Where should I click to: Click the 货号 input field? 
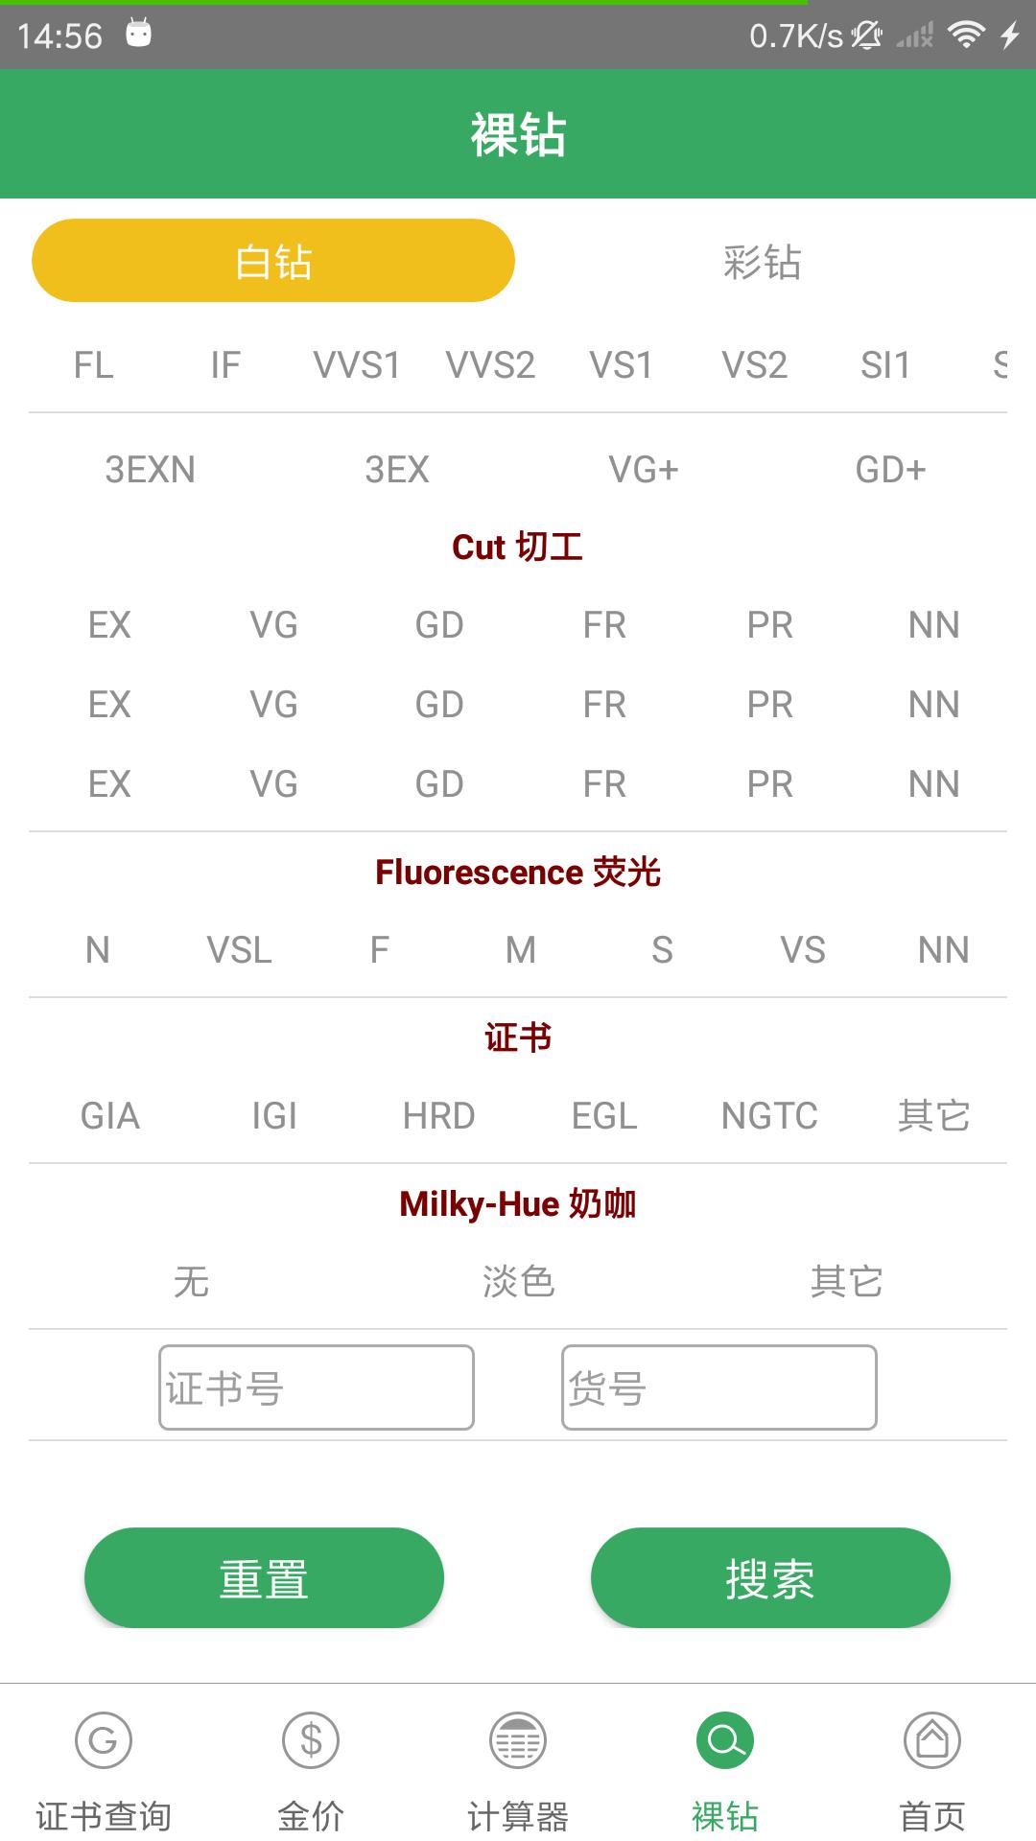point(718,1387)
